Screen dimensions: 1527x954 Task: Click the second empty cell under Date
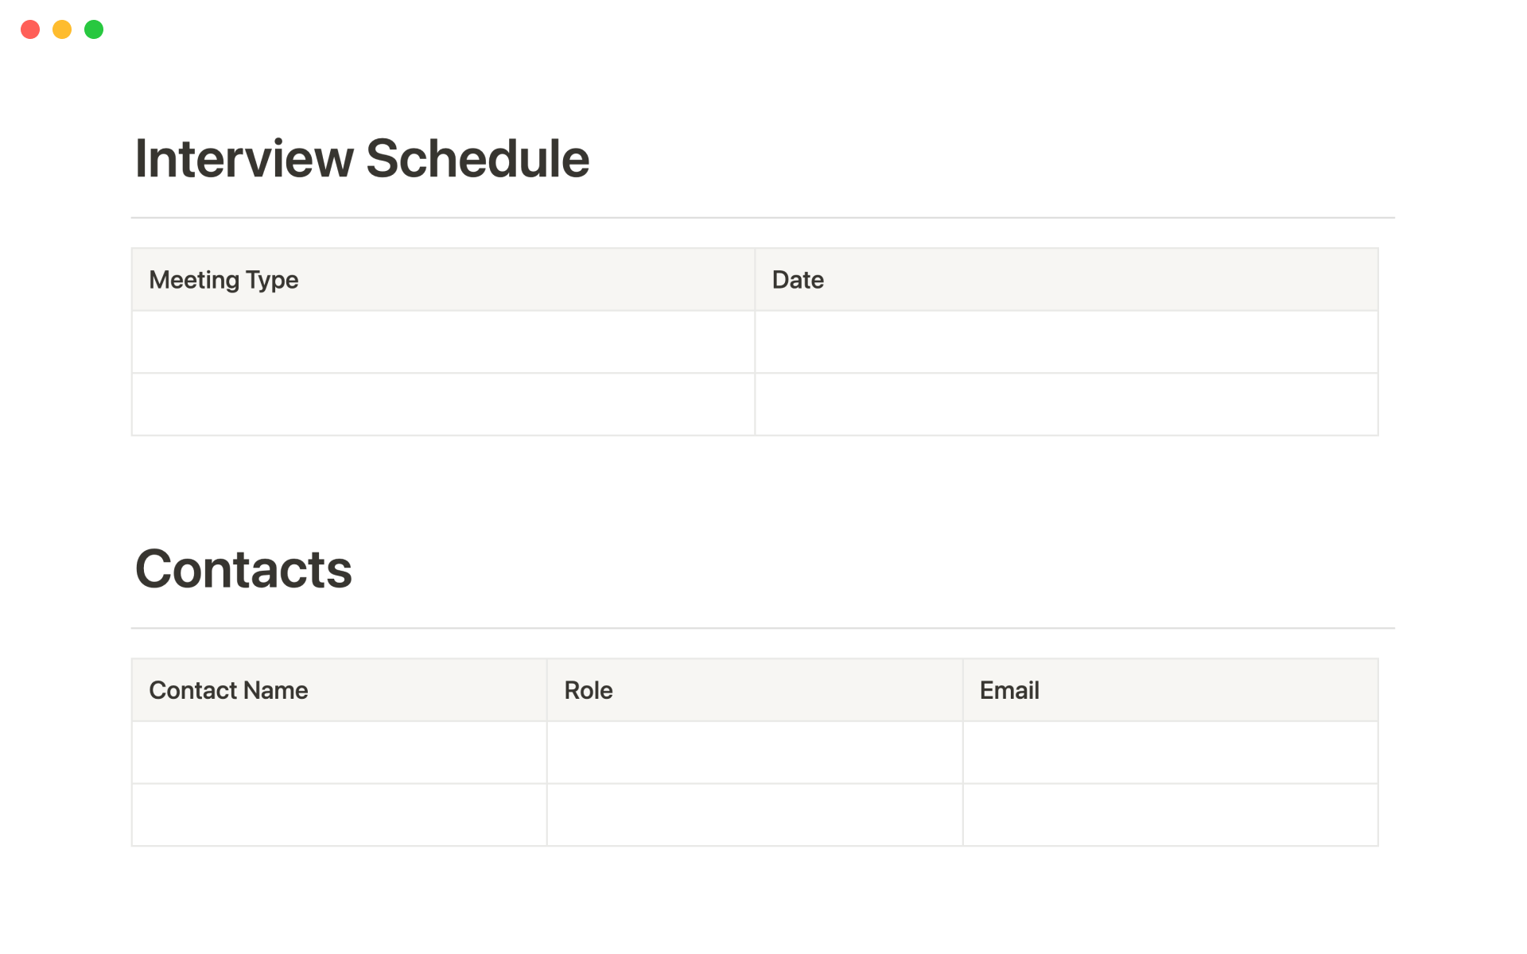tap(1066, 405)
